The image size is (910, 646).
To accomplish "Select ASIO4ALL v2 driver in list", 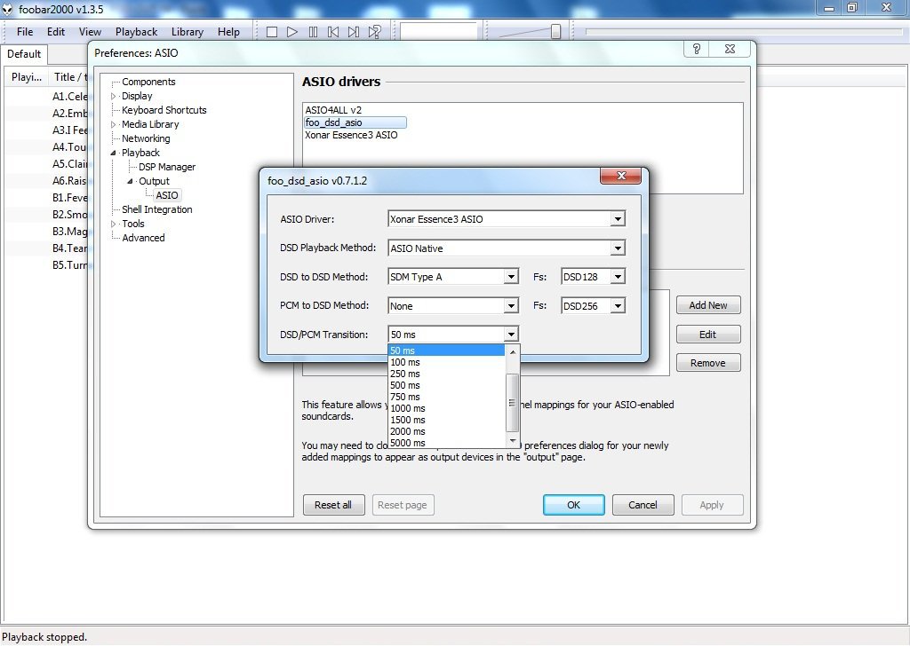I will coord(334,110).
